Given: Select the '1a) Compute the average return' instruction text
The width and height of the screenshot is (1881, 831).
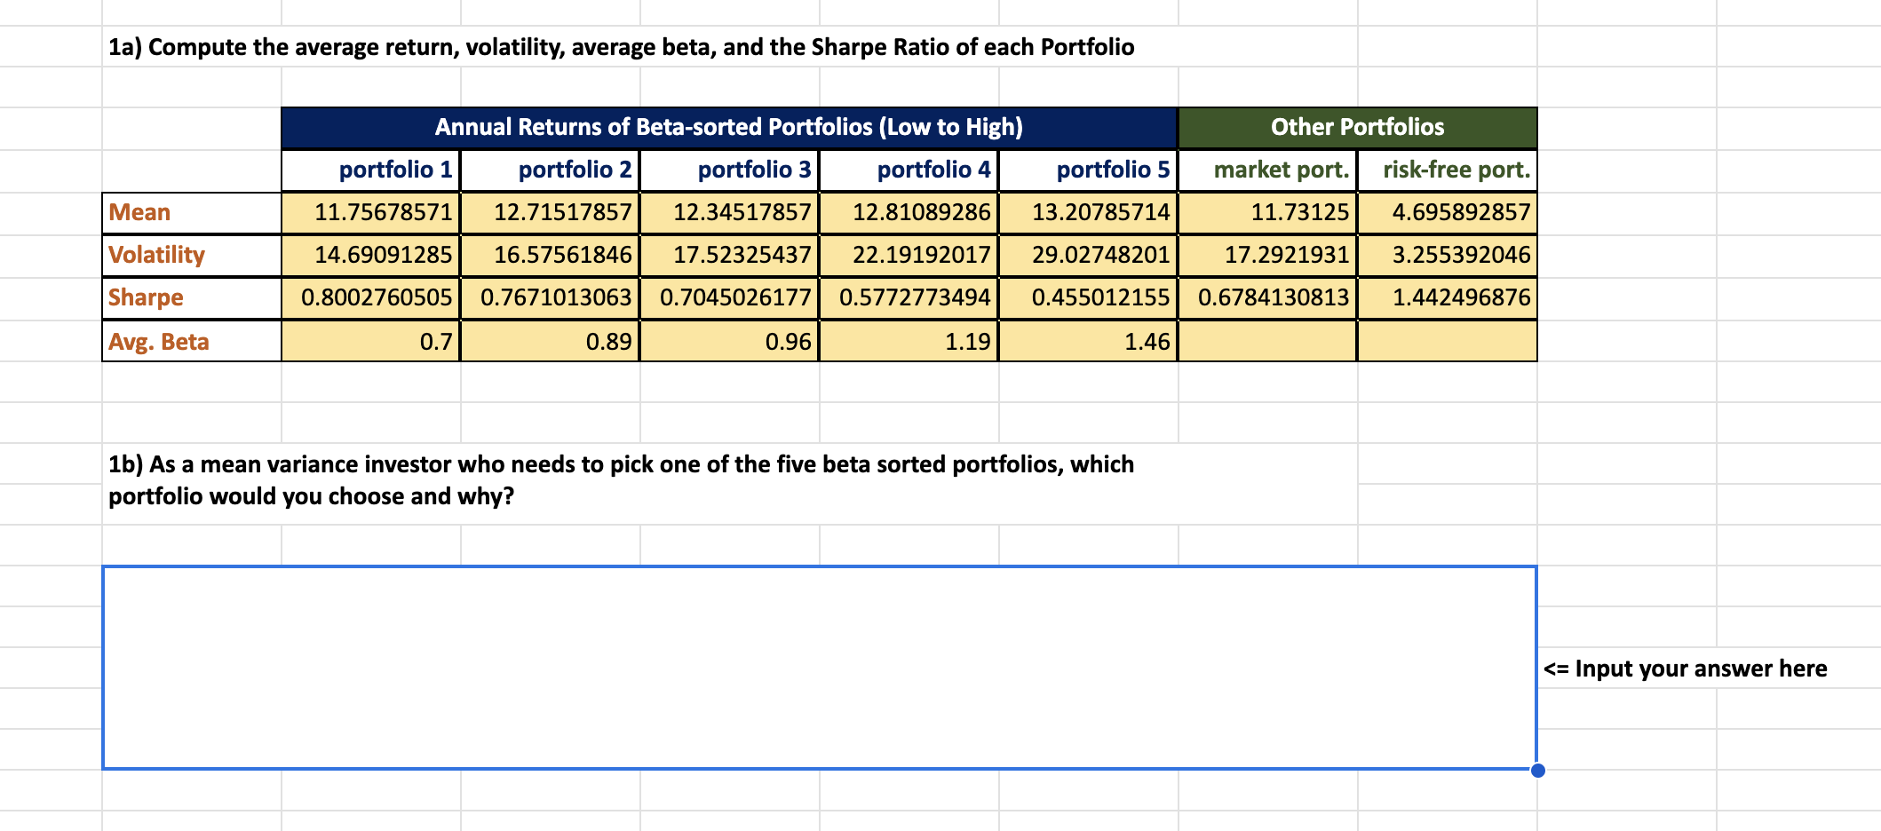Looking at the screenshot, I should pyautogui.click(x=622, y=47).
